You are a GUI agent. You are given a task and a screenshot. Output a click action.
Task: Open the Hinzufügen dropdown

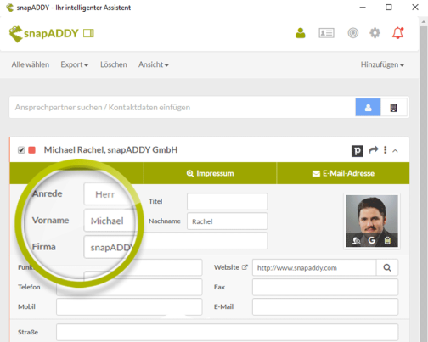click(x=382, y=64)
